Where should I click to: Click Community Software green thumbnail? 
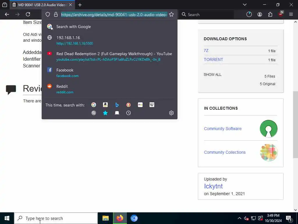pyautogui.click(x=268, y=129)
